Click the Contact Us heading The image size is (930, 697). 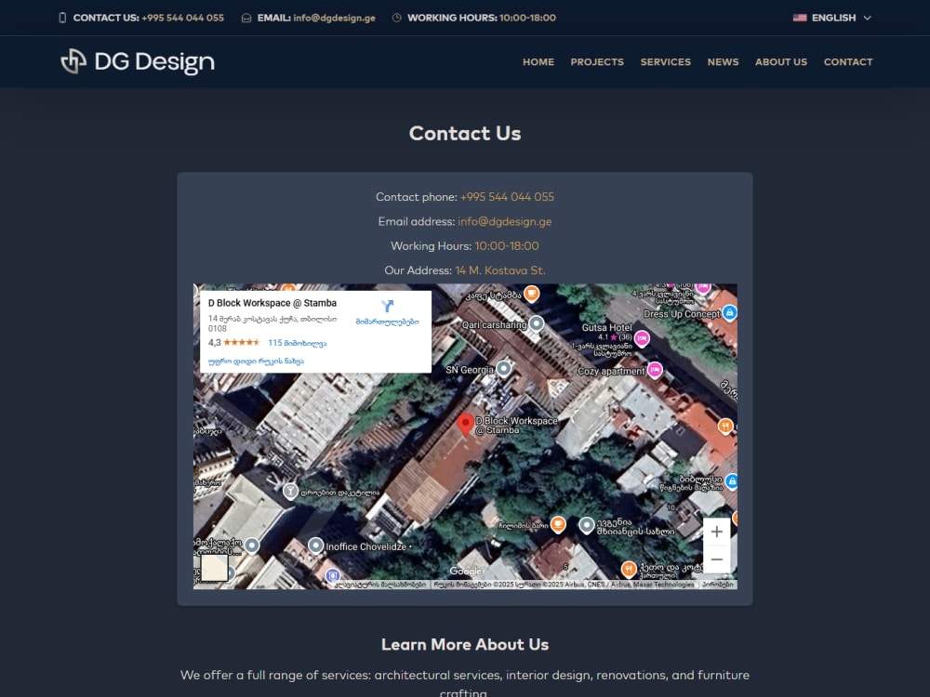[x=465, y=133]
